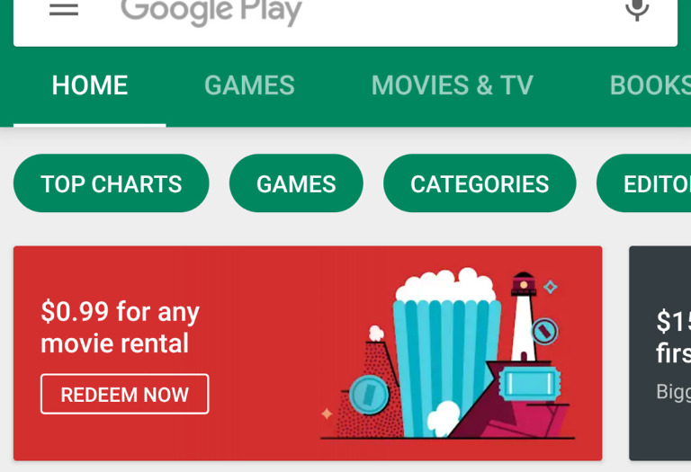Tap the $0.99 movie rental headline

pos(120,327)
